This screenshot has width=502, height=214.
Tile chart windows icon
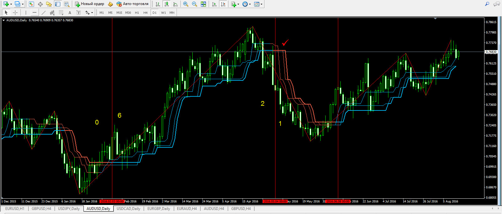tap(203, 4)
